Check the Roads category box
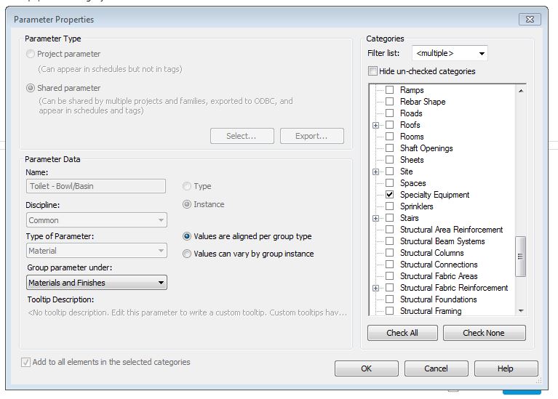Viewport: 558px width, 399px height. pos(390,113)
